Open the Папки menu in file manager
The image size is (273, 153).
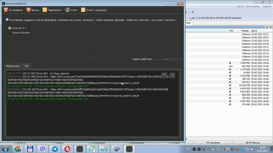click(240, 6)
